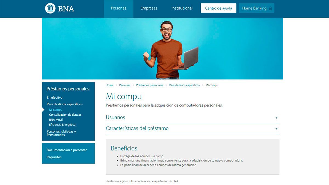Select En efectivo in sidebar
The width and height of the screenshot is (329, 185).
pyautogui.click(x=55, y=98)
